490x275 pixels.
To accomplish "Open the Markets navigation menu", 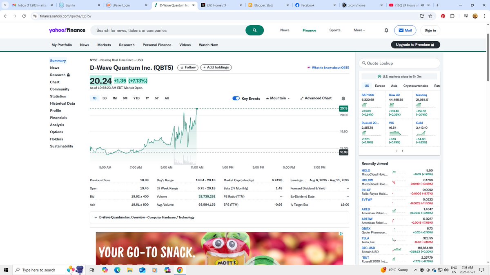I will pos(104,45).
